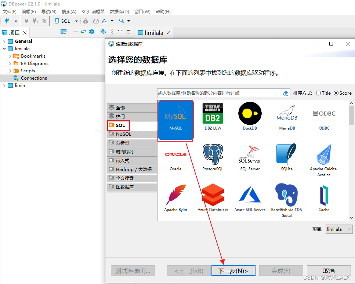This screenshot has width=355, height=284.
Task: Collapse the limilala project tree
Action: coord(4,48)
